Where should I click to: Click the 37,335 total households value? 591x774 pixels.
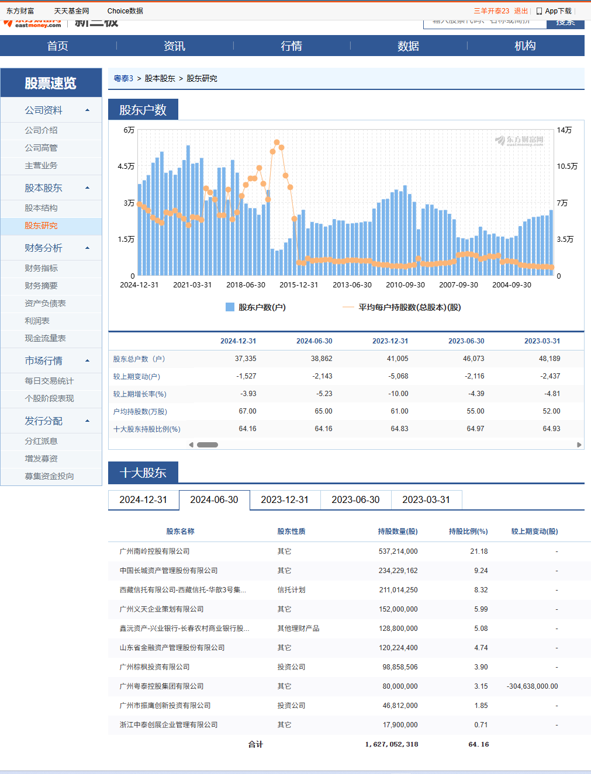tap(246, 359)
